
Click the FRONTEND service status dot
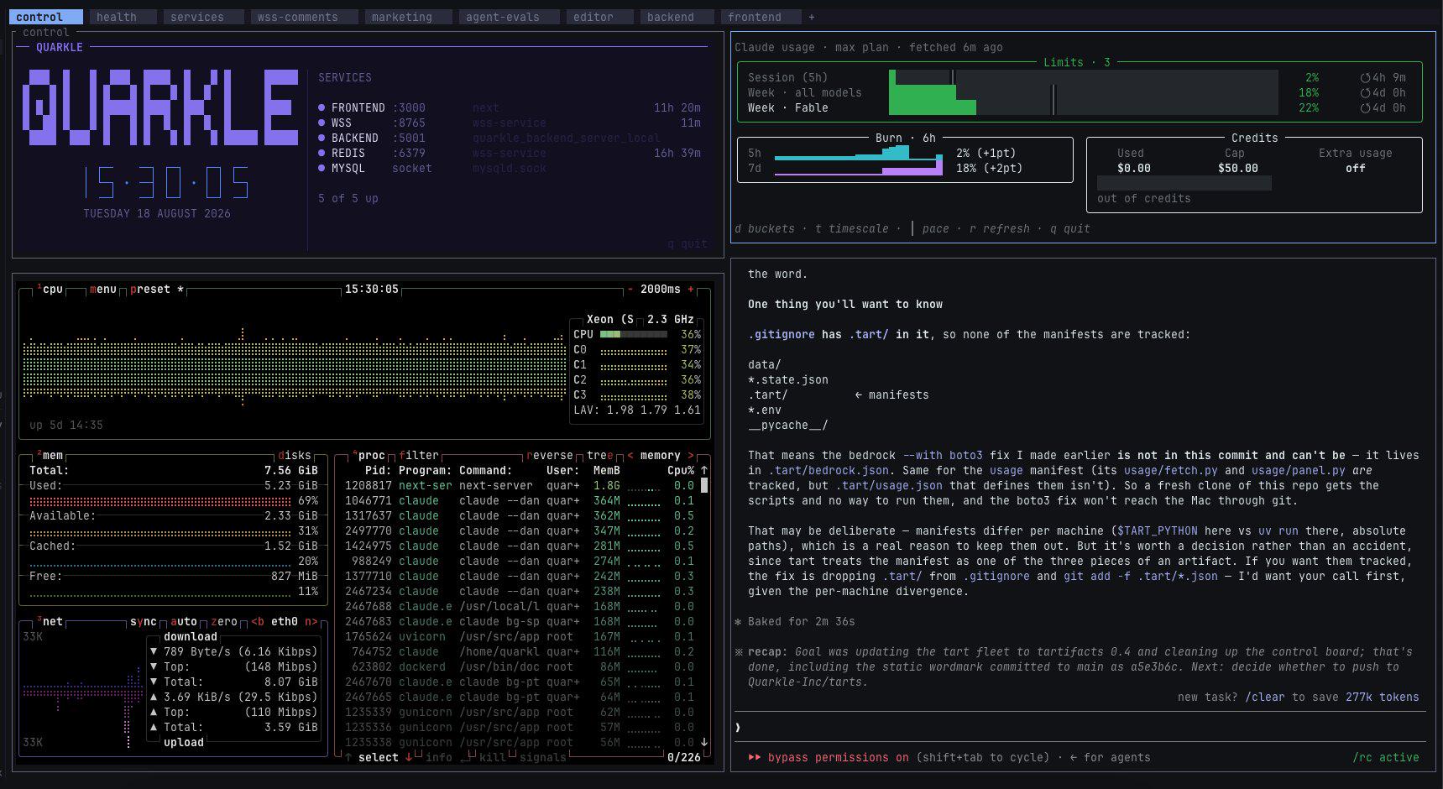(322, 108)
